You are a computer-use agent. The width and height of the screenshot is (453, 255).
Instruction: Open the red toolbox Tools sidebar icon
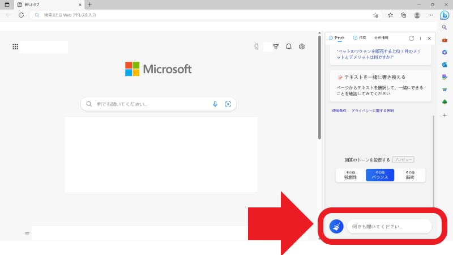(x=445, y=40)
